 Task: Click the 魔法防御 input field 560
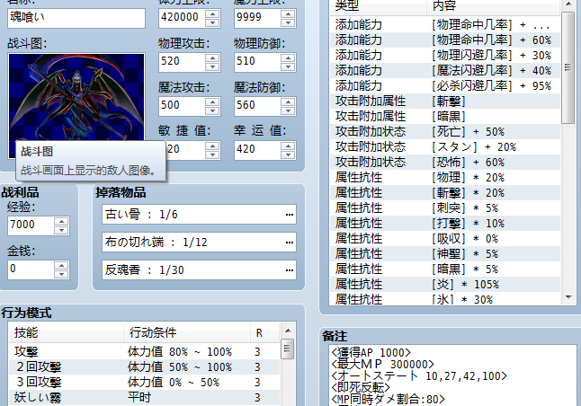[x=257, y=106]
